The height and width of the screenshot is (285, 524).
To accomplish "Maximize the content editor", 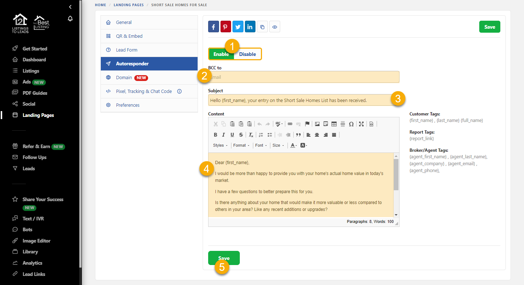I will (361, 124).
